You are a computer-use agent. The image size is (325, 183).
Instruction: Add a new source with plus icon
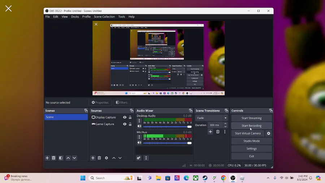[x=93, y=158]
